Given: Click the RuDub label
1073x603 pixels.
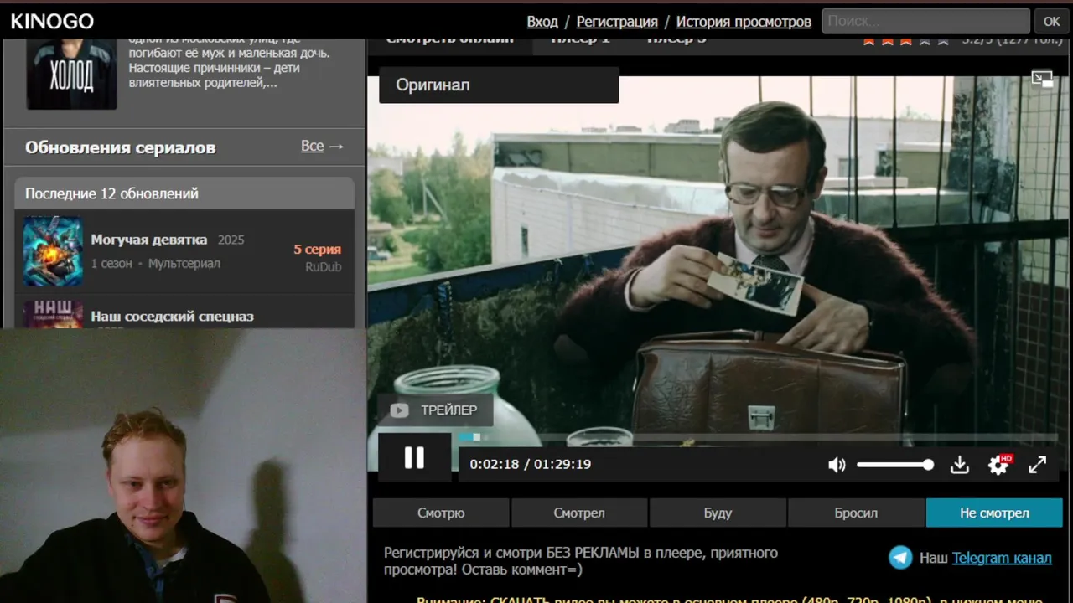Looking at the screenshot, I should click(x=323, y=267).
